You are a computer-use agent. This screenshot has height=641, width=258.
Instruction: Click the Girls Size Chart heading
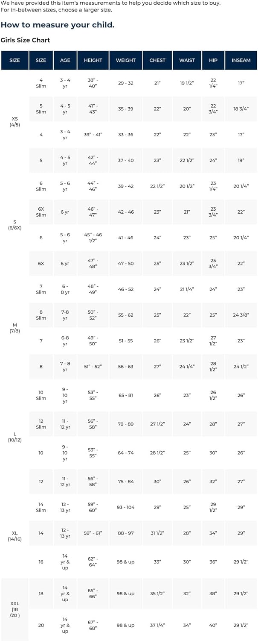click(25, 40)
